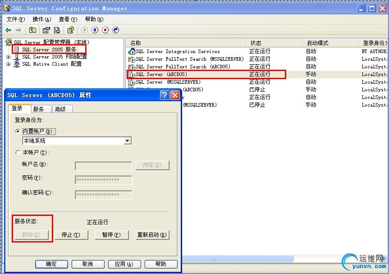Close the properties dialog with X
The height and width of the screenshot is (274, 389).
pos(175,95)
